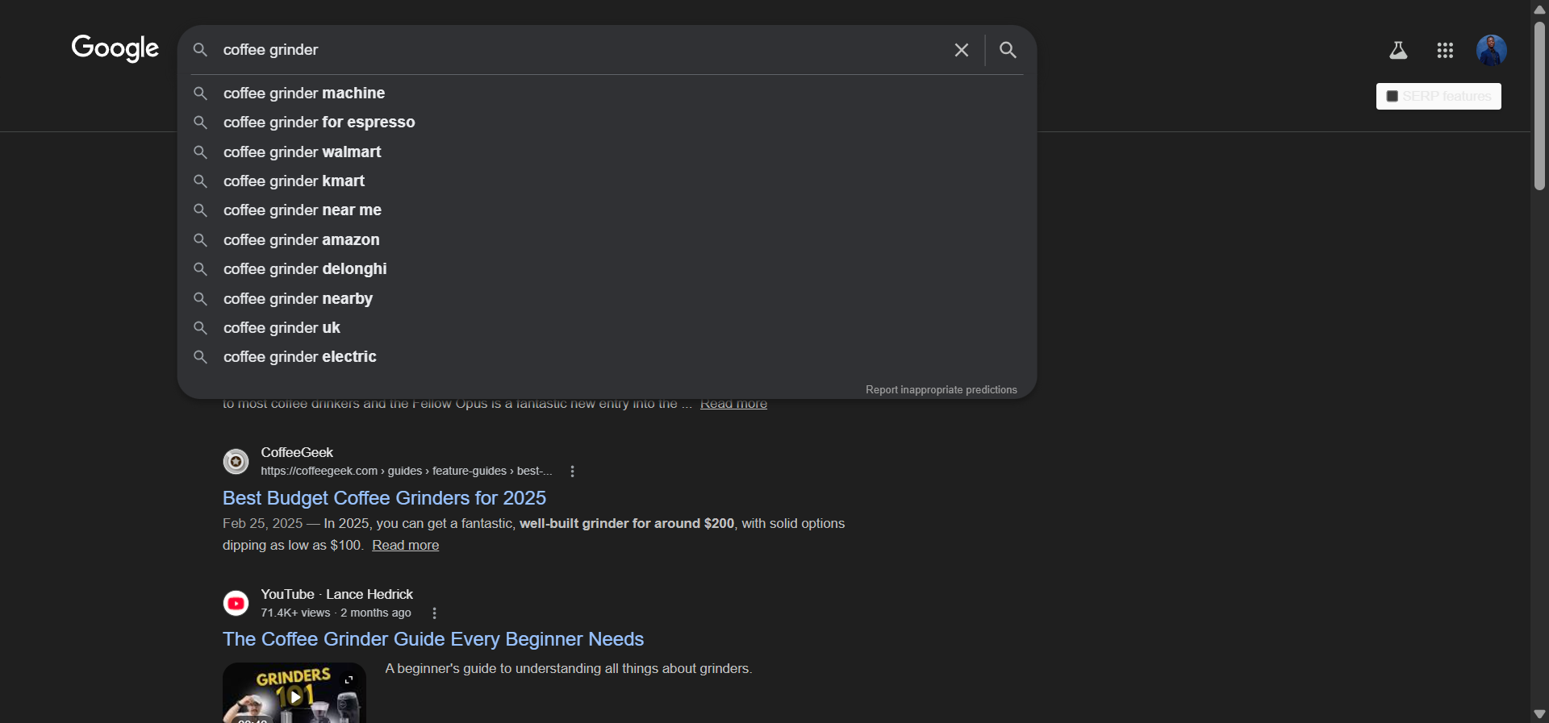Click the vertical scrollbar thumb
1549x723 pixels.
(1539, 106)
